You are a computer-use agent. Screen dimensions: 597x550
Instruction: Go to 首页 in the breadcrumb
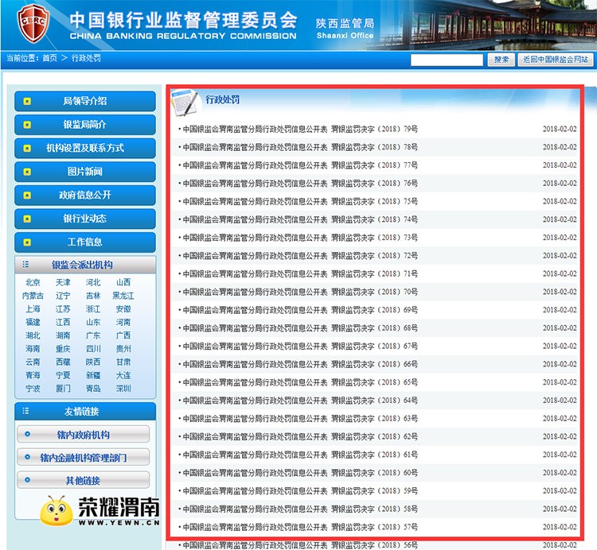click(x=49, y=59)
